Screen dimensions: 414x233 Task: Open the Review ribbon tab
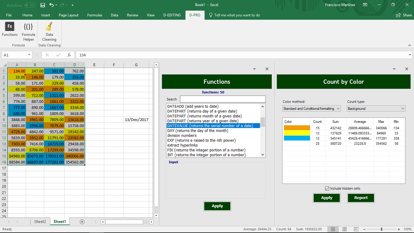(x=132, y=15)
